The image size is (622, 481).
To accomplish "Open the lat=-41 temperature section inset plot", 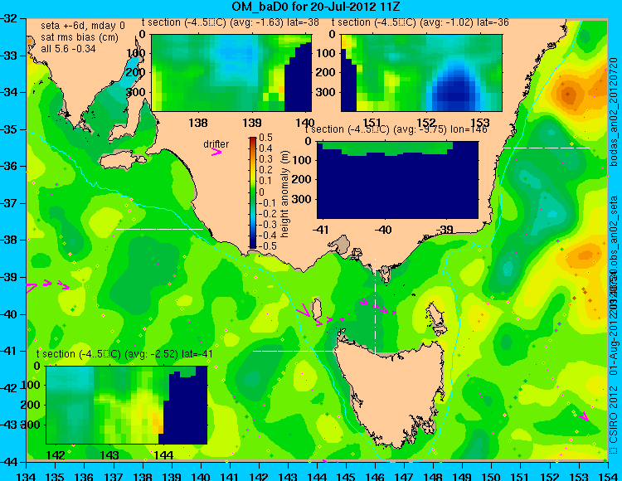I will point(127,405).
